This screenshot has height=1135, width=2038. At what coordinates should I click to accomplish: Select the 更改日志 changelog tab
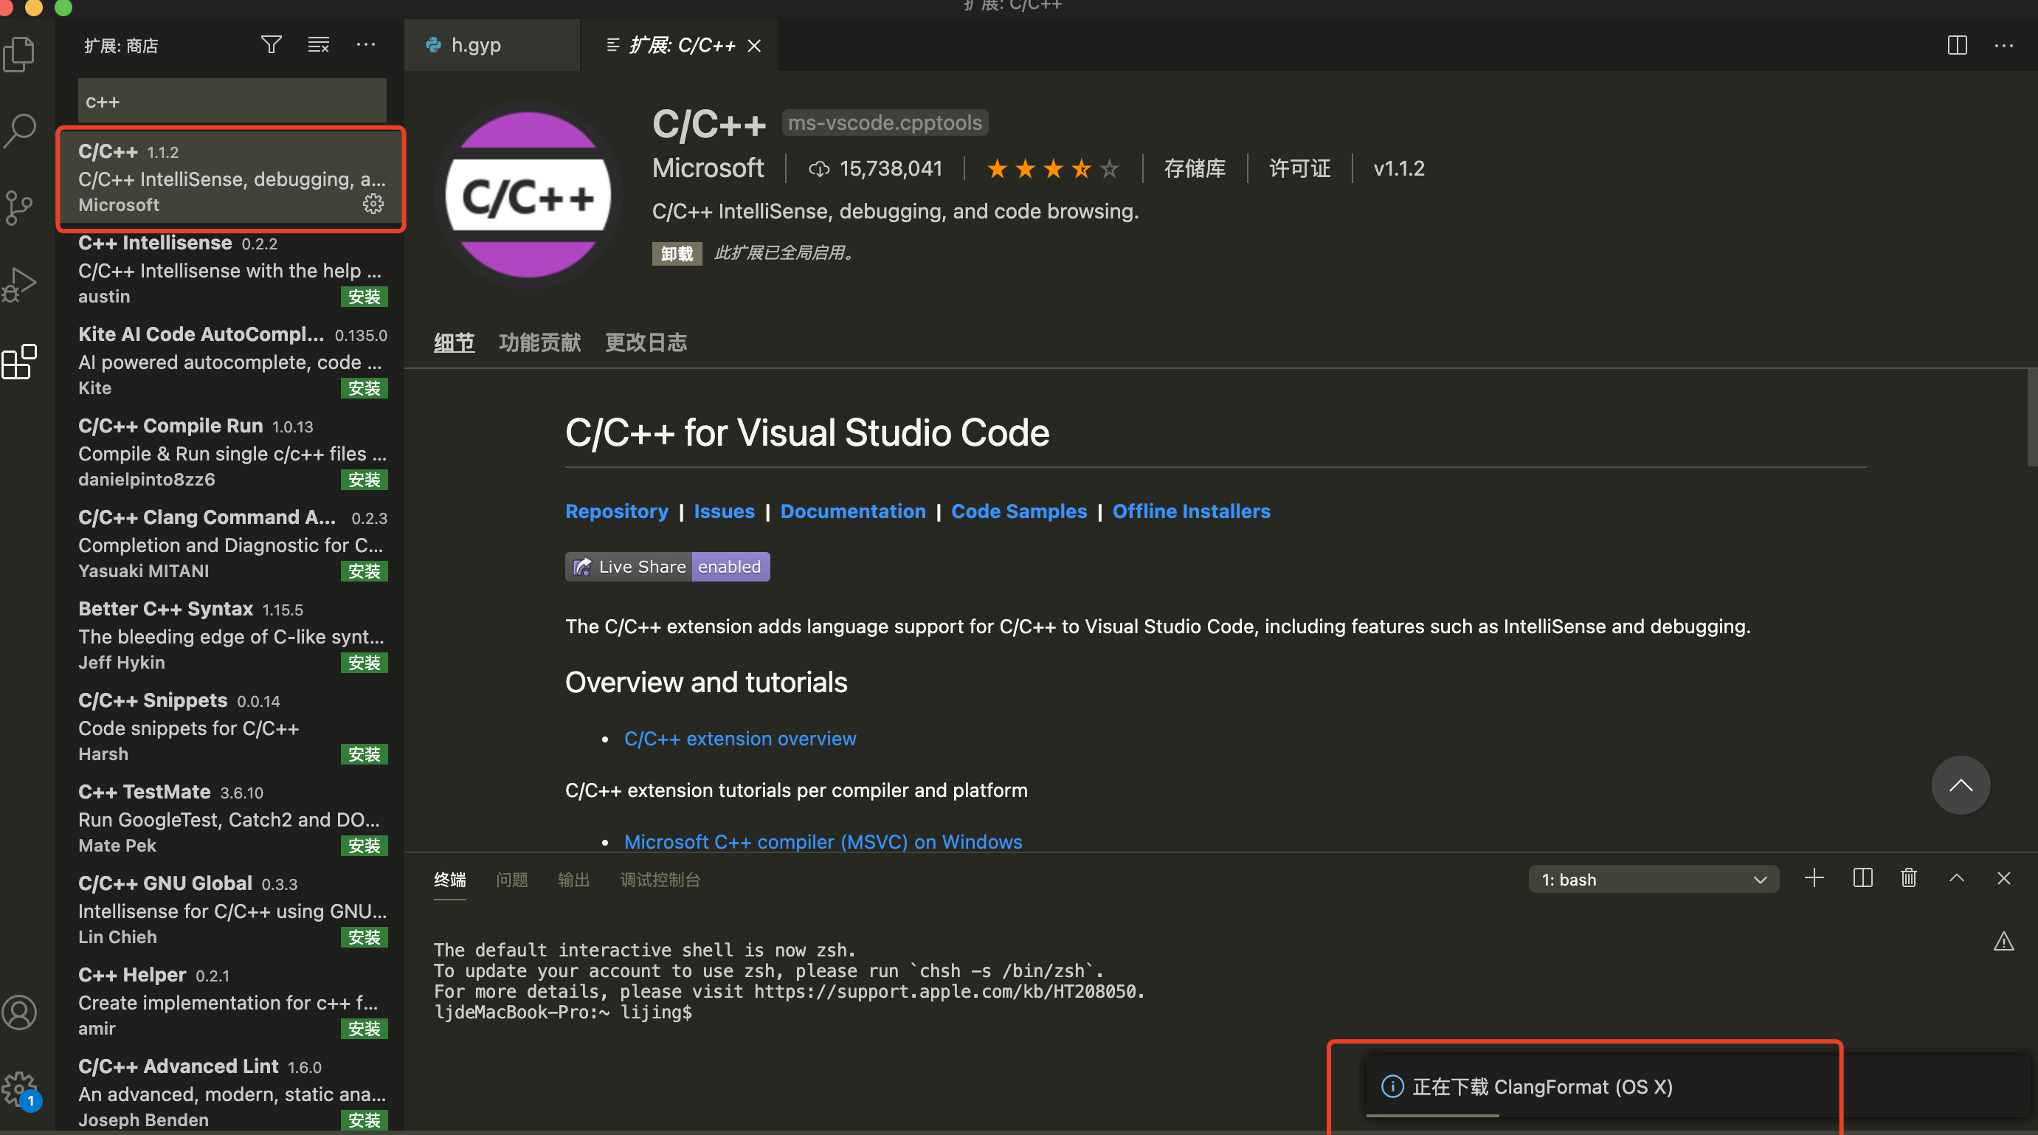point(646,342)
